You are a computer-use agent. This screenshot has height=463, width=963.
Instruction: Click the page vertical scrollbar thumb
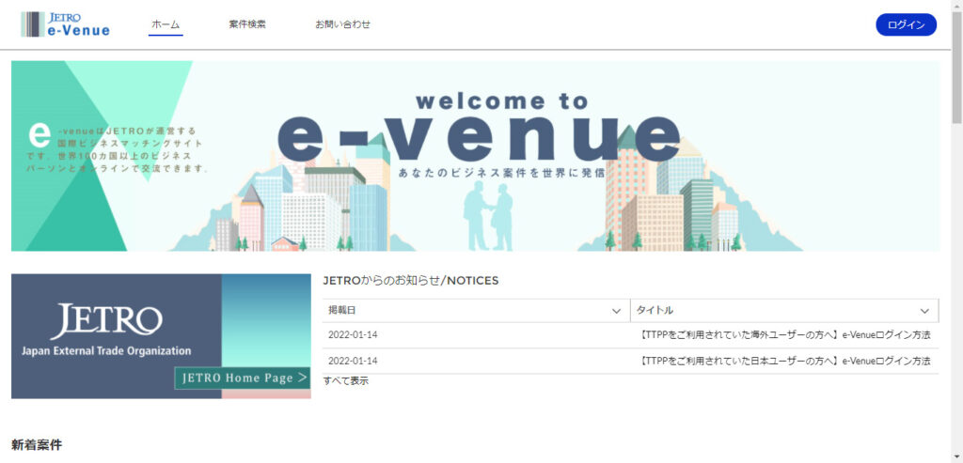click(956, 66)
